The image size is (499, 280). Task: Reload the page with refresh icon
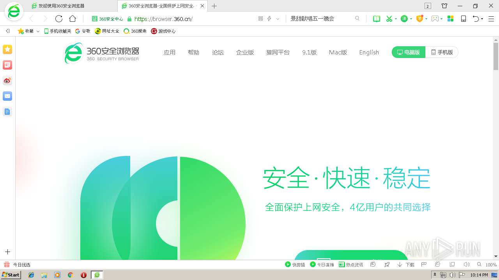(59, 19)
